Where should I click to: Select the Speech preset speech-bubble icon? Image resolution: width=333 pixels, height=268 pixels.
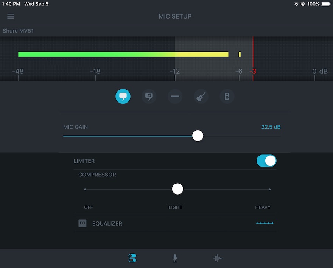click(123, 97)
